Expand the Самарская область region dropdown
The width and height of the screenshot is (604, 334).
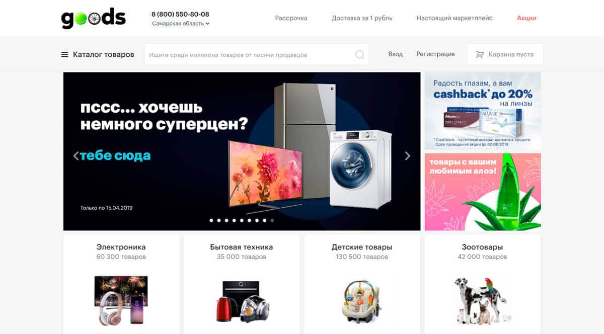pyautogui.click(x=181, y=24)
